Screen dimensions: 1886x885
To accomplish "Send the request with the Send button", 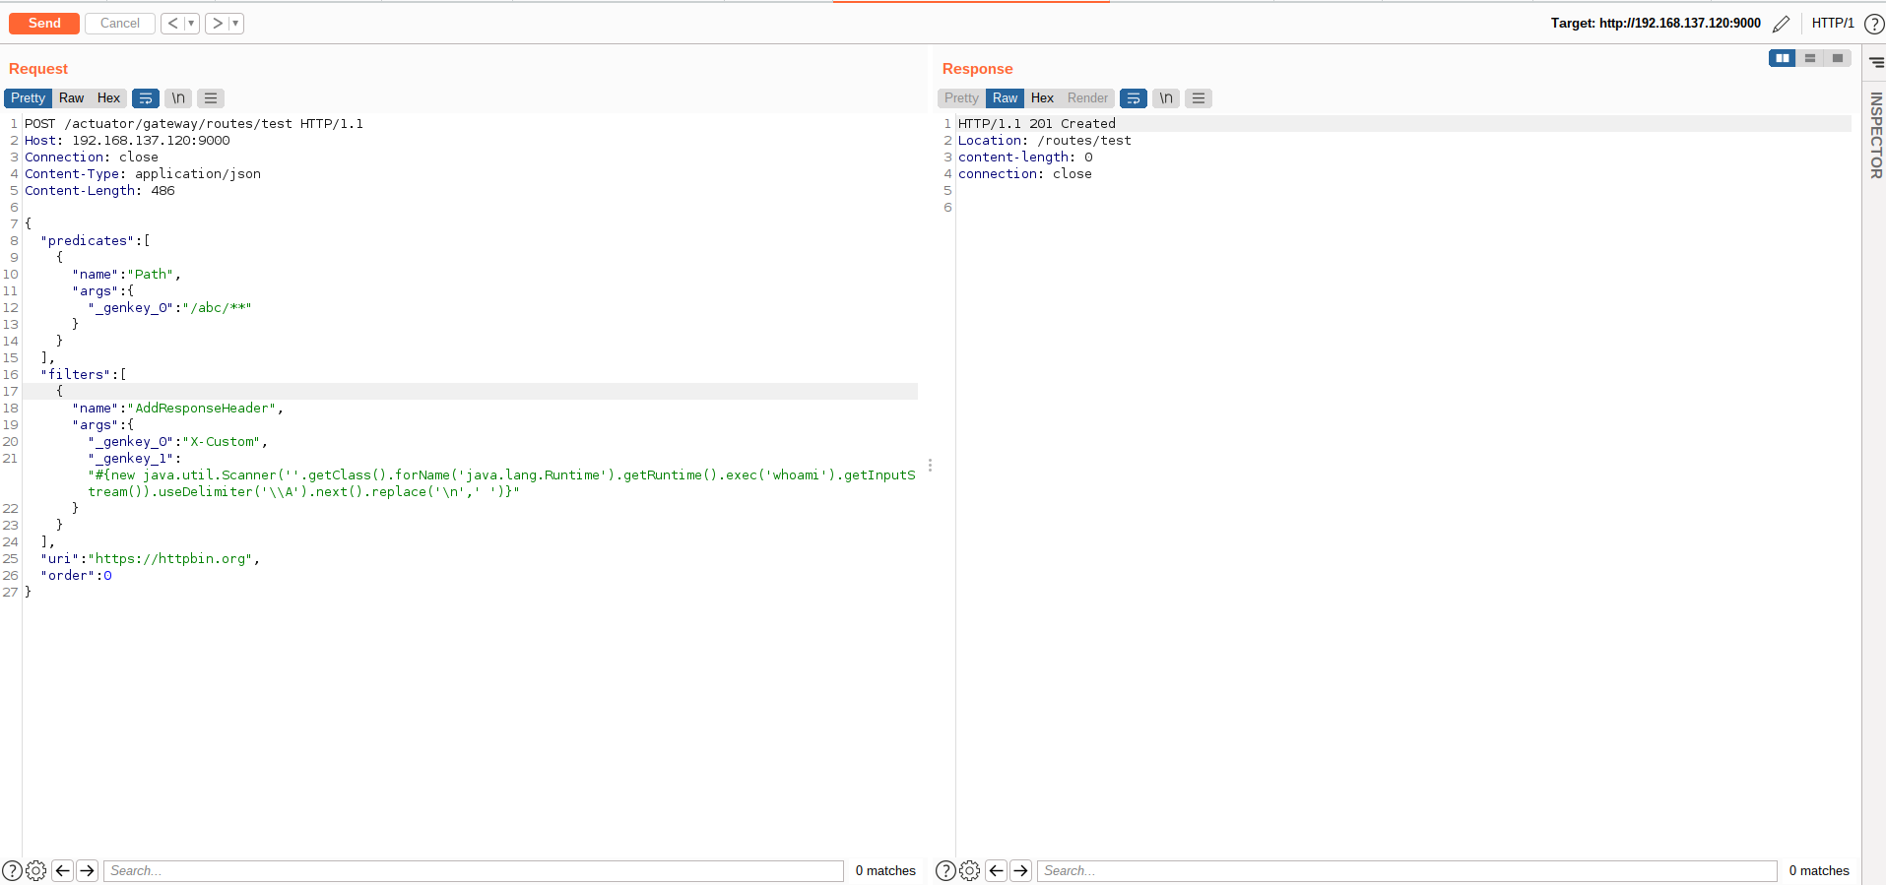I will coord(44,23).
